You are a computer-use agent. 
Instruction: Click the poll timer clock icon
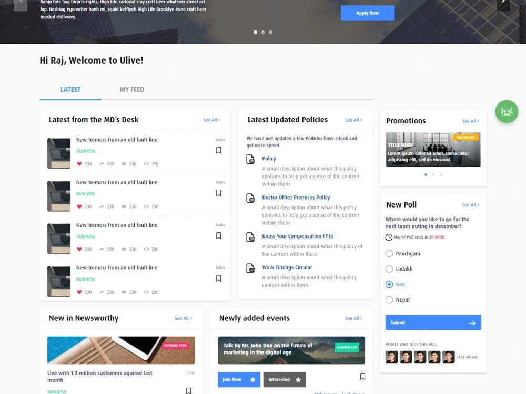pos(389,237)
